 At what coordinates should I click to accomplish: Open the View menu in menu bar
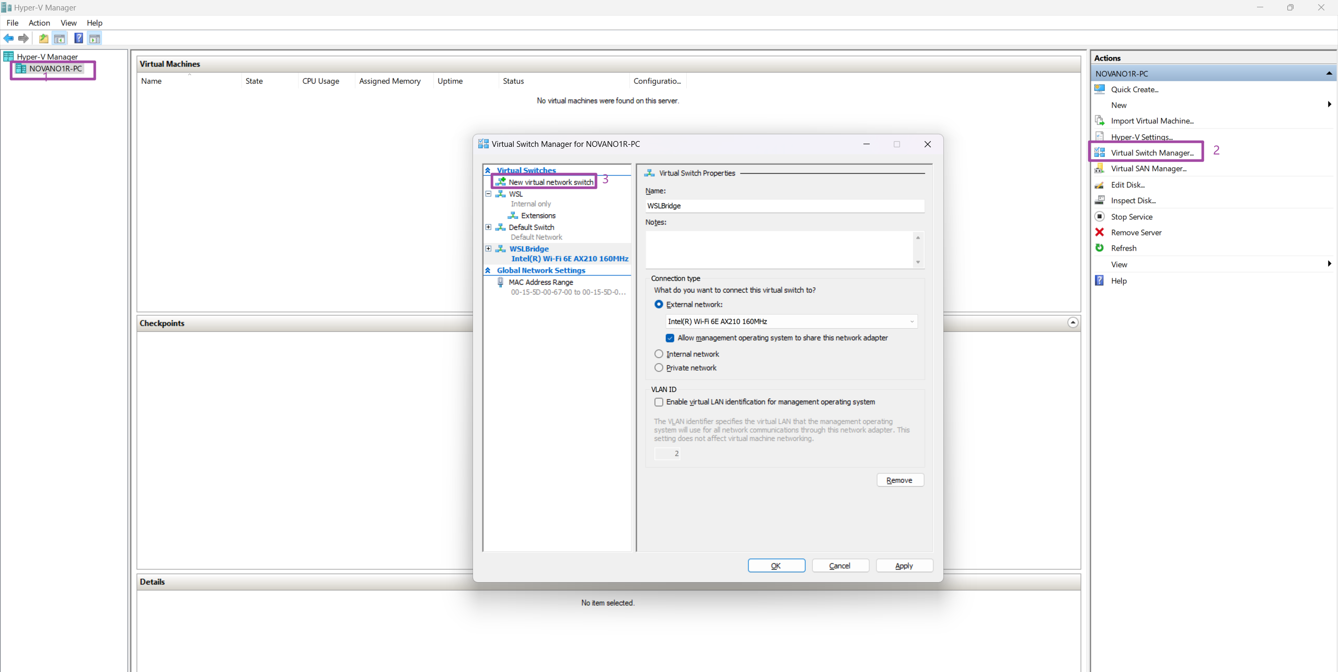point(68,23)
